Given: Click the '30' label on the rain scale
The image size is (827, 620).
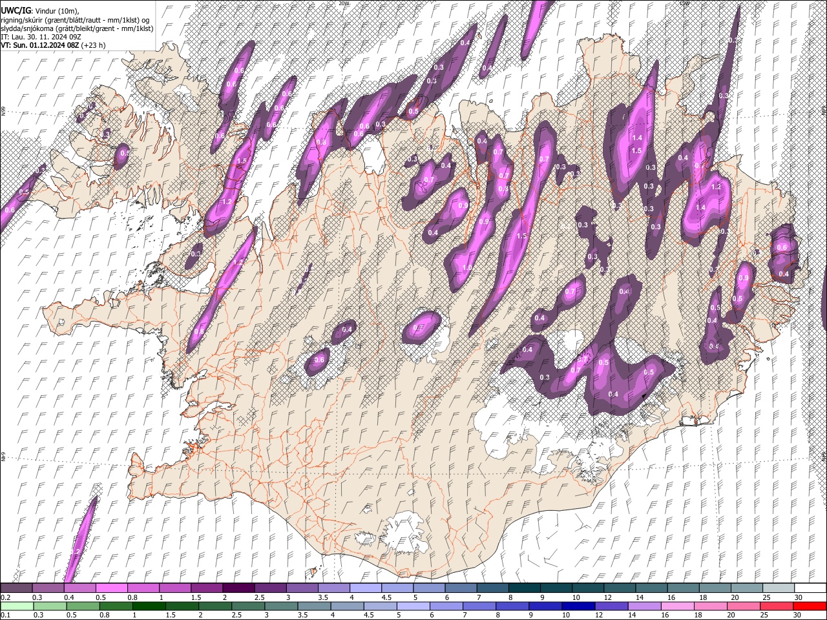Looking at the screenshot, I should point(797,615).
